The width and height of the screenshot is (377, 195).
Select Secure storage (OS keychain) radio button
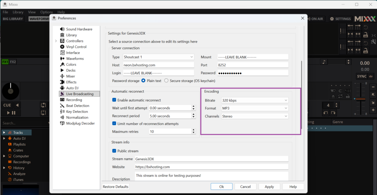(x=166, y=81)
